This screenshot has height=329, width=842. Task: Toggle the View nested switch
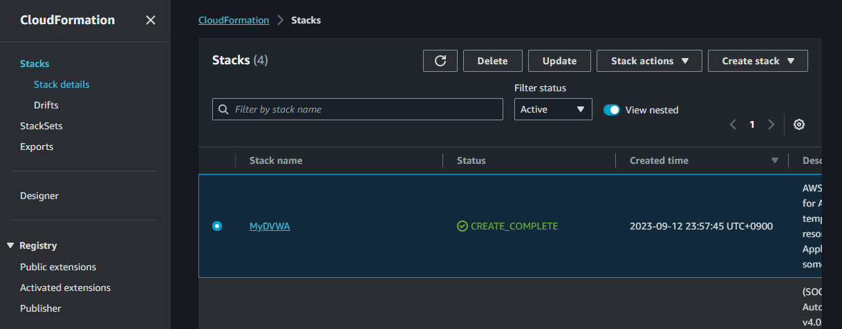[612, 110]
